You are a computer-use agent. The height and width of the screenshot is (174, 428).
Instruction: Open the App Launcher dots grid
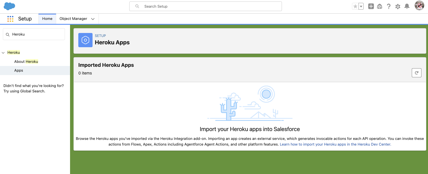(x=10, y=19)
